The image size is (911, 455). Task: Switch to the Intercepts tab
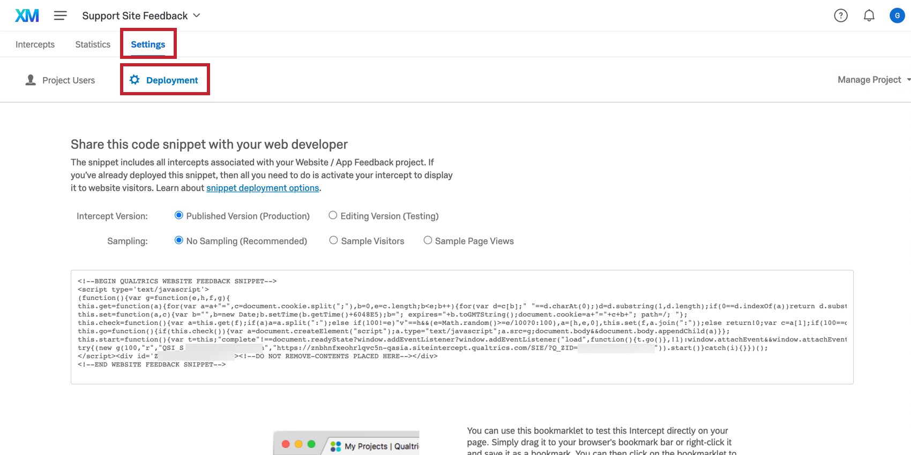click(x=35, y=44)
